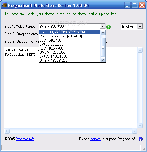Choose Photo.Yahoo.com (480x410) from list

click(69, 36)
